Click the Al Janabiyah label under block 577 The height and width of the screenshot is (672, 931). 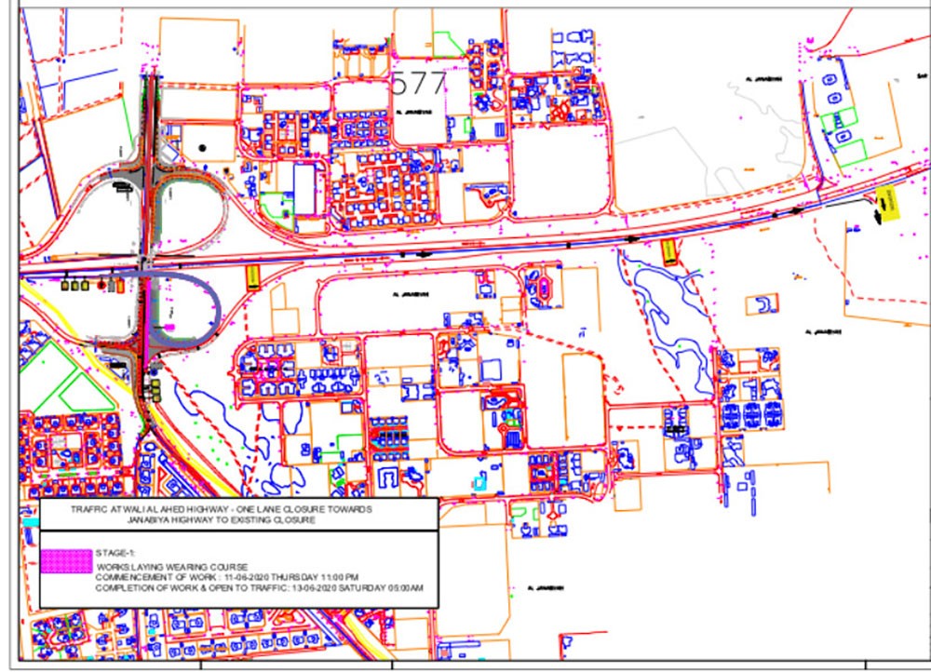(x=414, y=112)
